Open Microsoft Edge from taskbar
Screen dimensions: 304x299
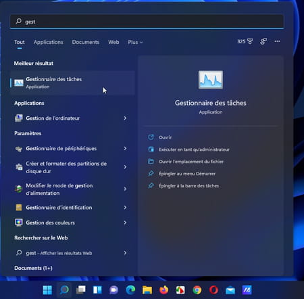click(x=130, y=290)
